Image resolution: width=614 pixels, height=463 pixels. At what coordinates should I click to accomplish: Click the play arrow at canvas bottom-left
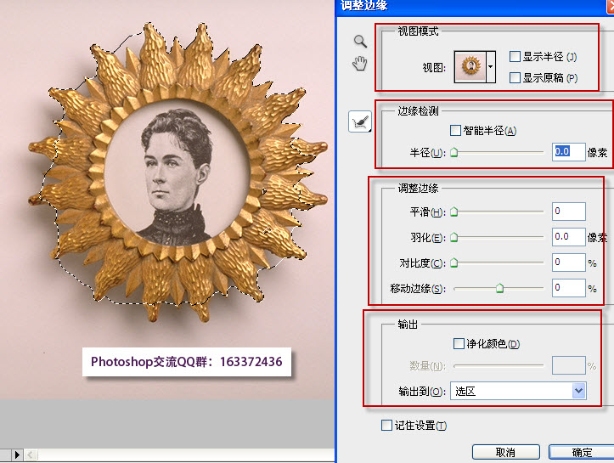pyautogui.click(x=17, y=455)
